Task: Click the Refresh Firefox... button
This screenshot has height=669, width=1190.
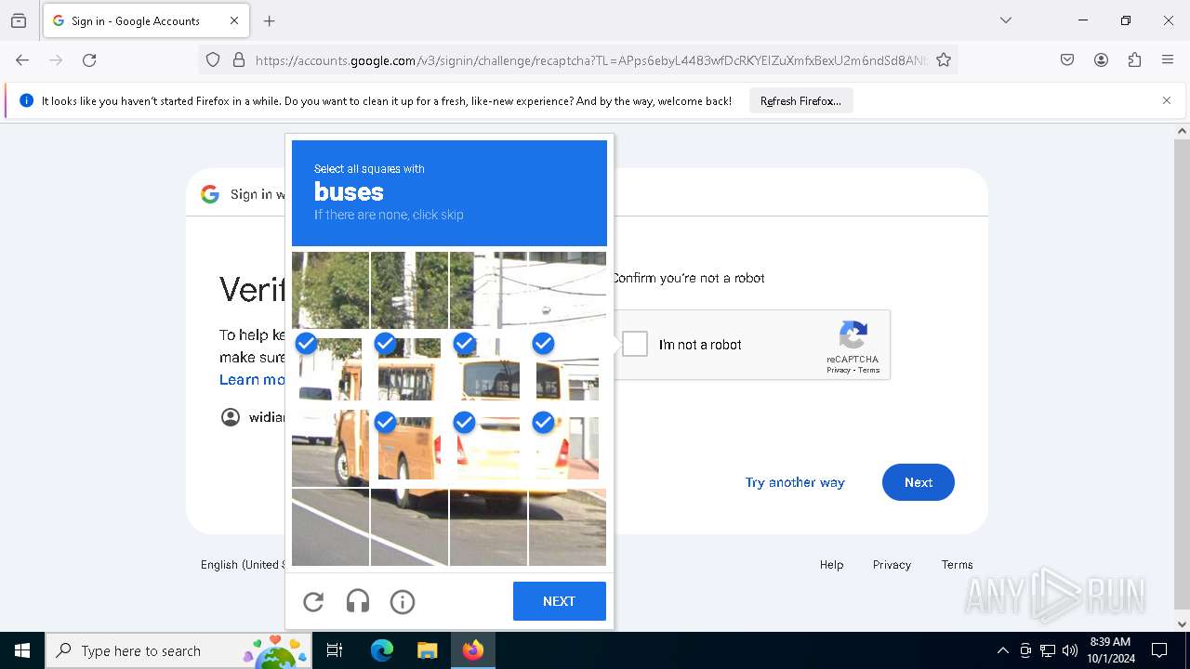Action: 800,101
